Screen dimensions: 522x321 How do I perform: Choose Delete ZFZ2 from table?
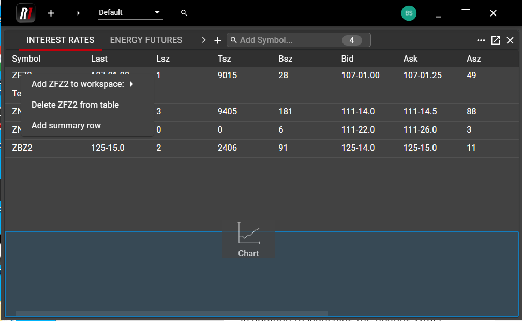point(75,105)
